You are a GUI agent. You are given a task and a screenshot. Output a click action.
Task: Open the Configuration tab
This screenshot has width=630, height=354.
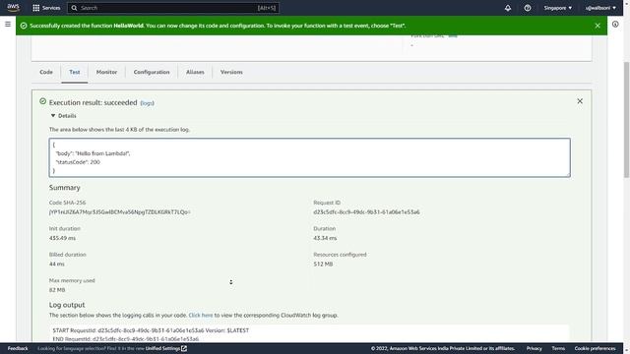152,72
